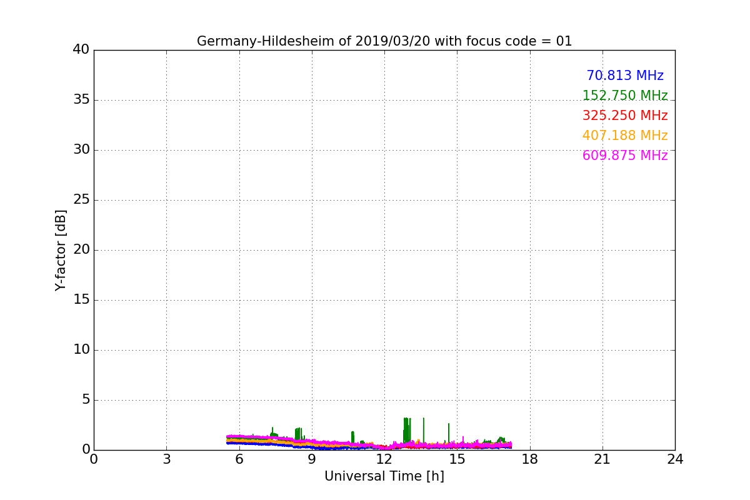Click the x-axis tick label 6
750x500 pixels.
[239, 459]
